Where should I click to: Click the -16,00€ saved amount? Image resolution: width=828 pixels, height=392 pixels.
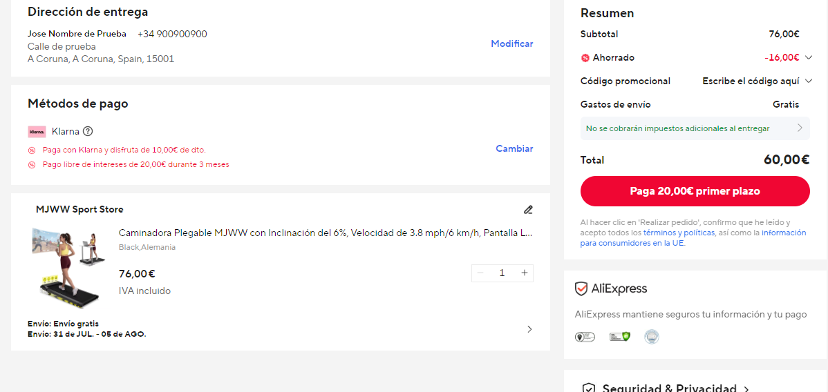pyautogui.click(x=782, y=57)
